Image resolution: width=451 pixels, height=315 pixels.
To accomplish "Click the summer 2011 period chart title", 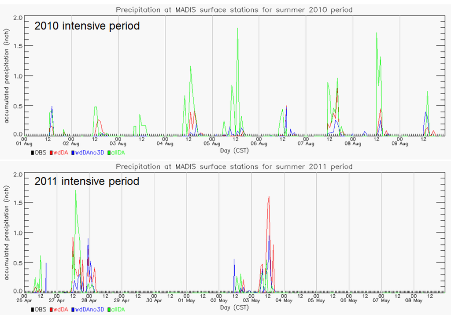I will click(x=234, y=167).
